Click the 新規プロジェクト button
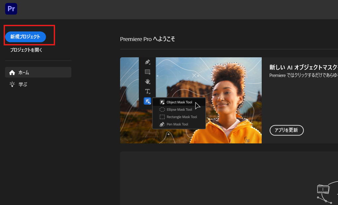The image size is (338, 205). pyautogui.click(x=25, y=37)
